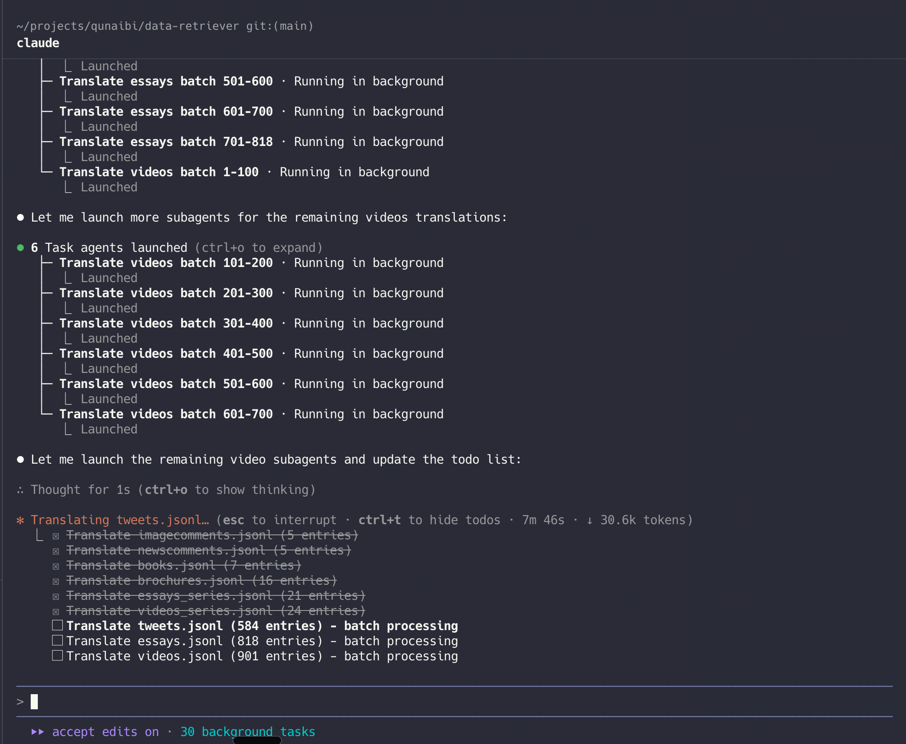
Task: Expand Translate videos batch 101-200 task
Action: [x=166, y=263]
